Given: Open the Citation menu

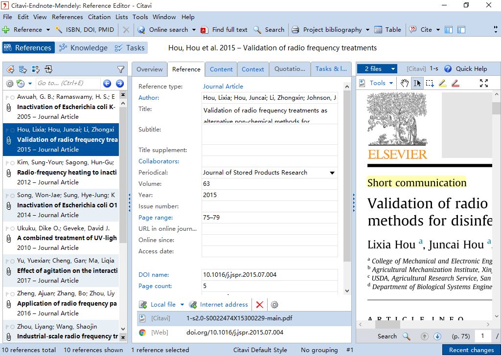Looking at the screenshot, I should click(x=99, y=17).
